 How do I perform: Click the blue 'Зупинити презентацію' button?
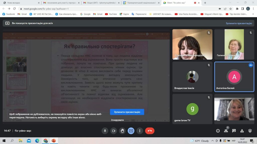pyautogui.click(x=127, y=112)
